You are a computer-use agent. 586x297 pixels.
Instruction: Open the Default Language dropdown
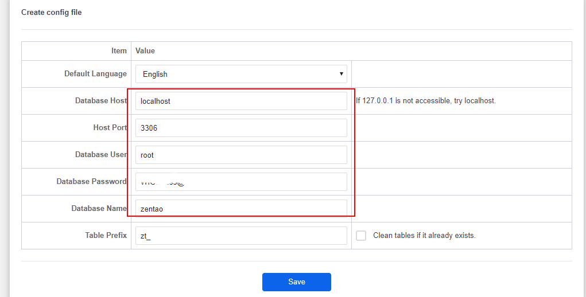point(241,74)
